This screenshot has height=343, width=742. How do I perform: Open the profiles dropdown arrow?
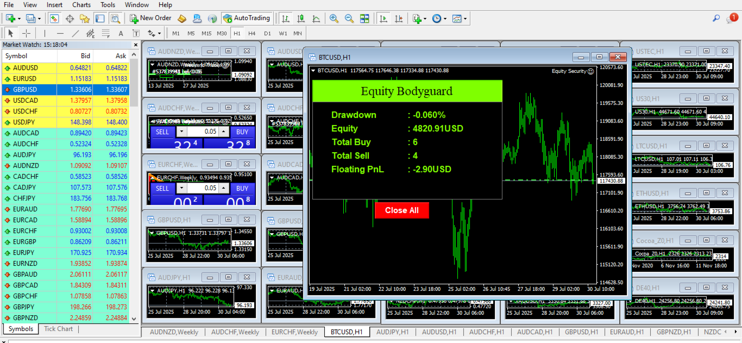click(x=39, y=18)
